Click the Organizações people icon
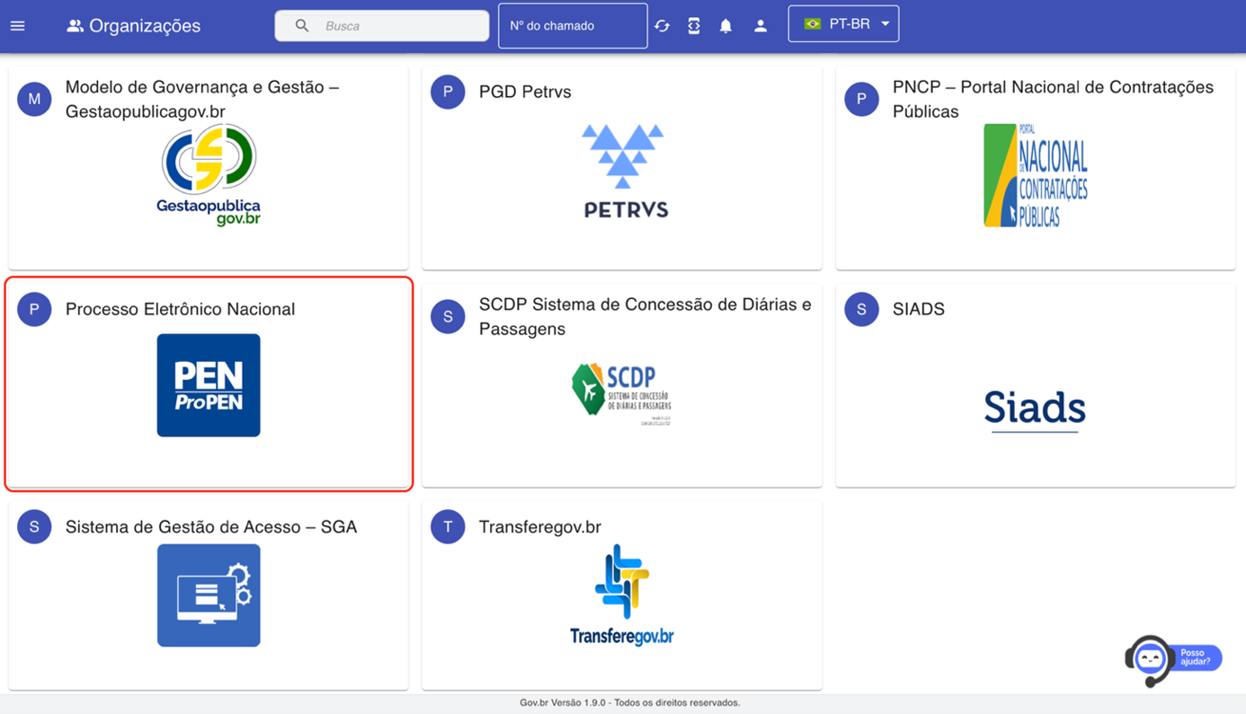The height and width of the screenshot is (714, 1246). click(x=76, y=26)
